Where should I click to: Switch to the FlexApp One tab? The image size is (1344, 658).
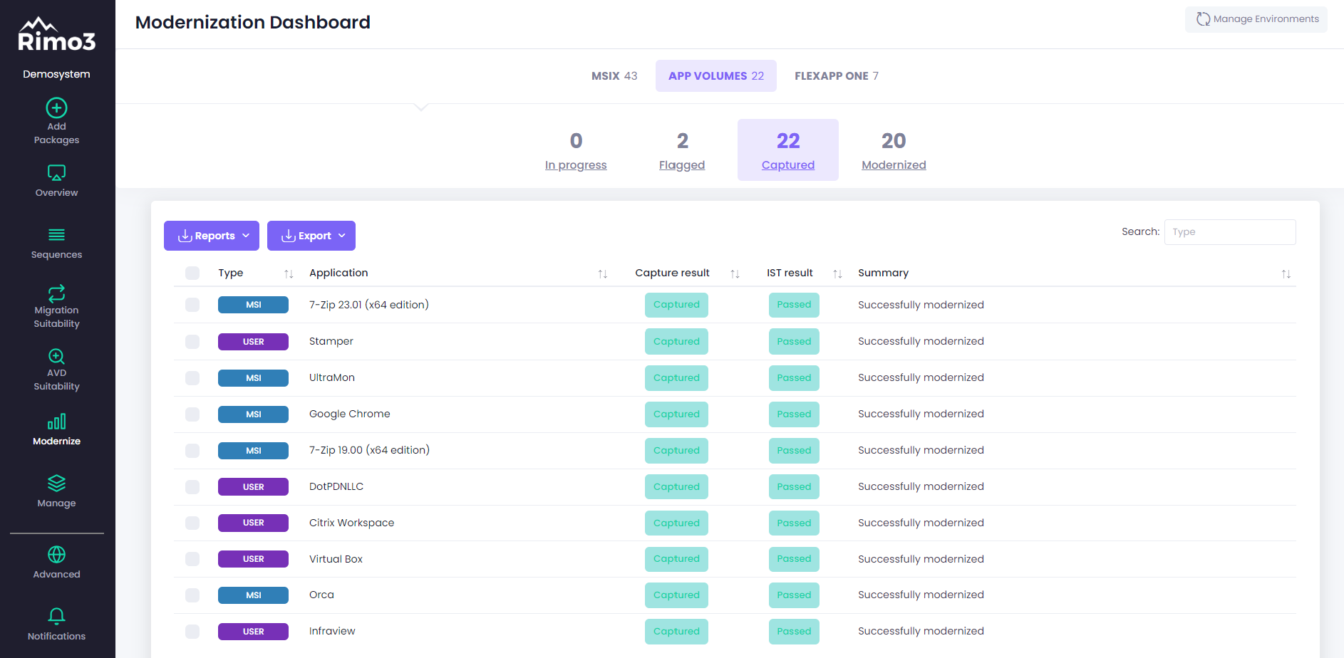click(837, 76)
